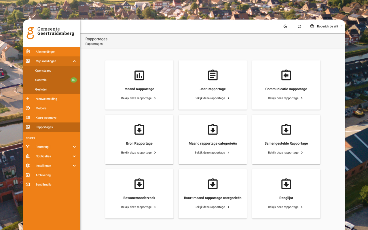Viewport: 368px width, 230px height.
Task: Click the Jaar Rapportage clipboard icon
Action: tap(213, 75)
